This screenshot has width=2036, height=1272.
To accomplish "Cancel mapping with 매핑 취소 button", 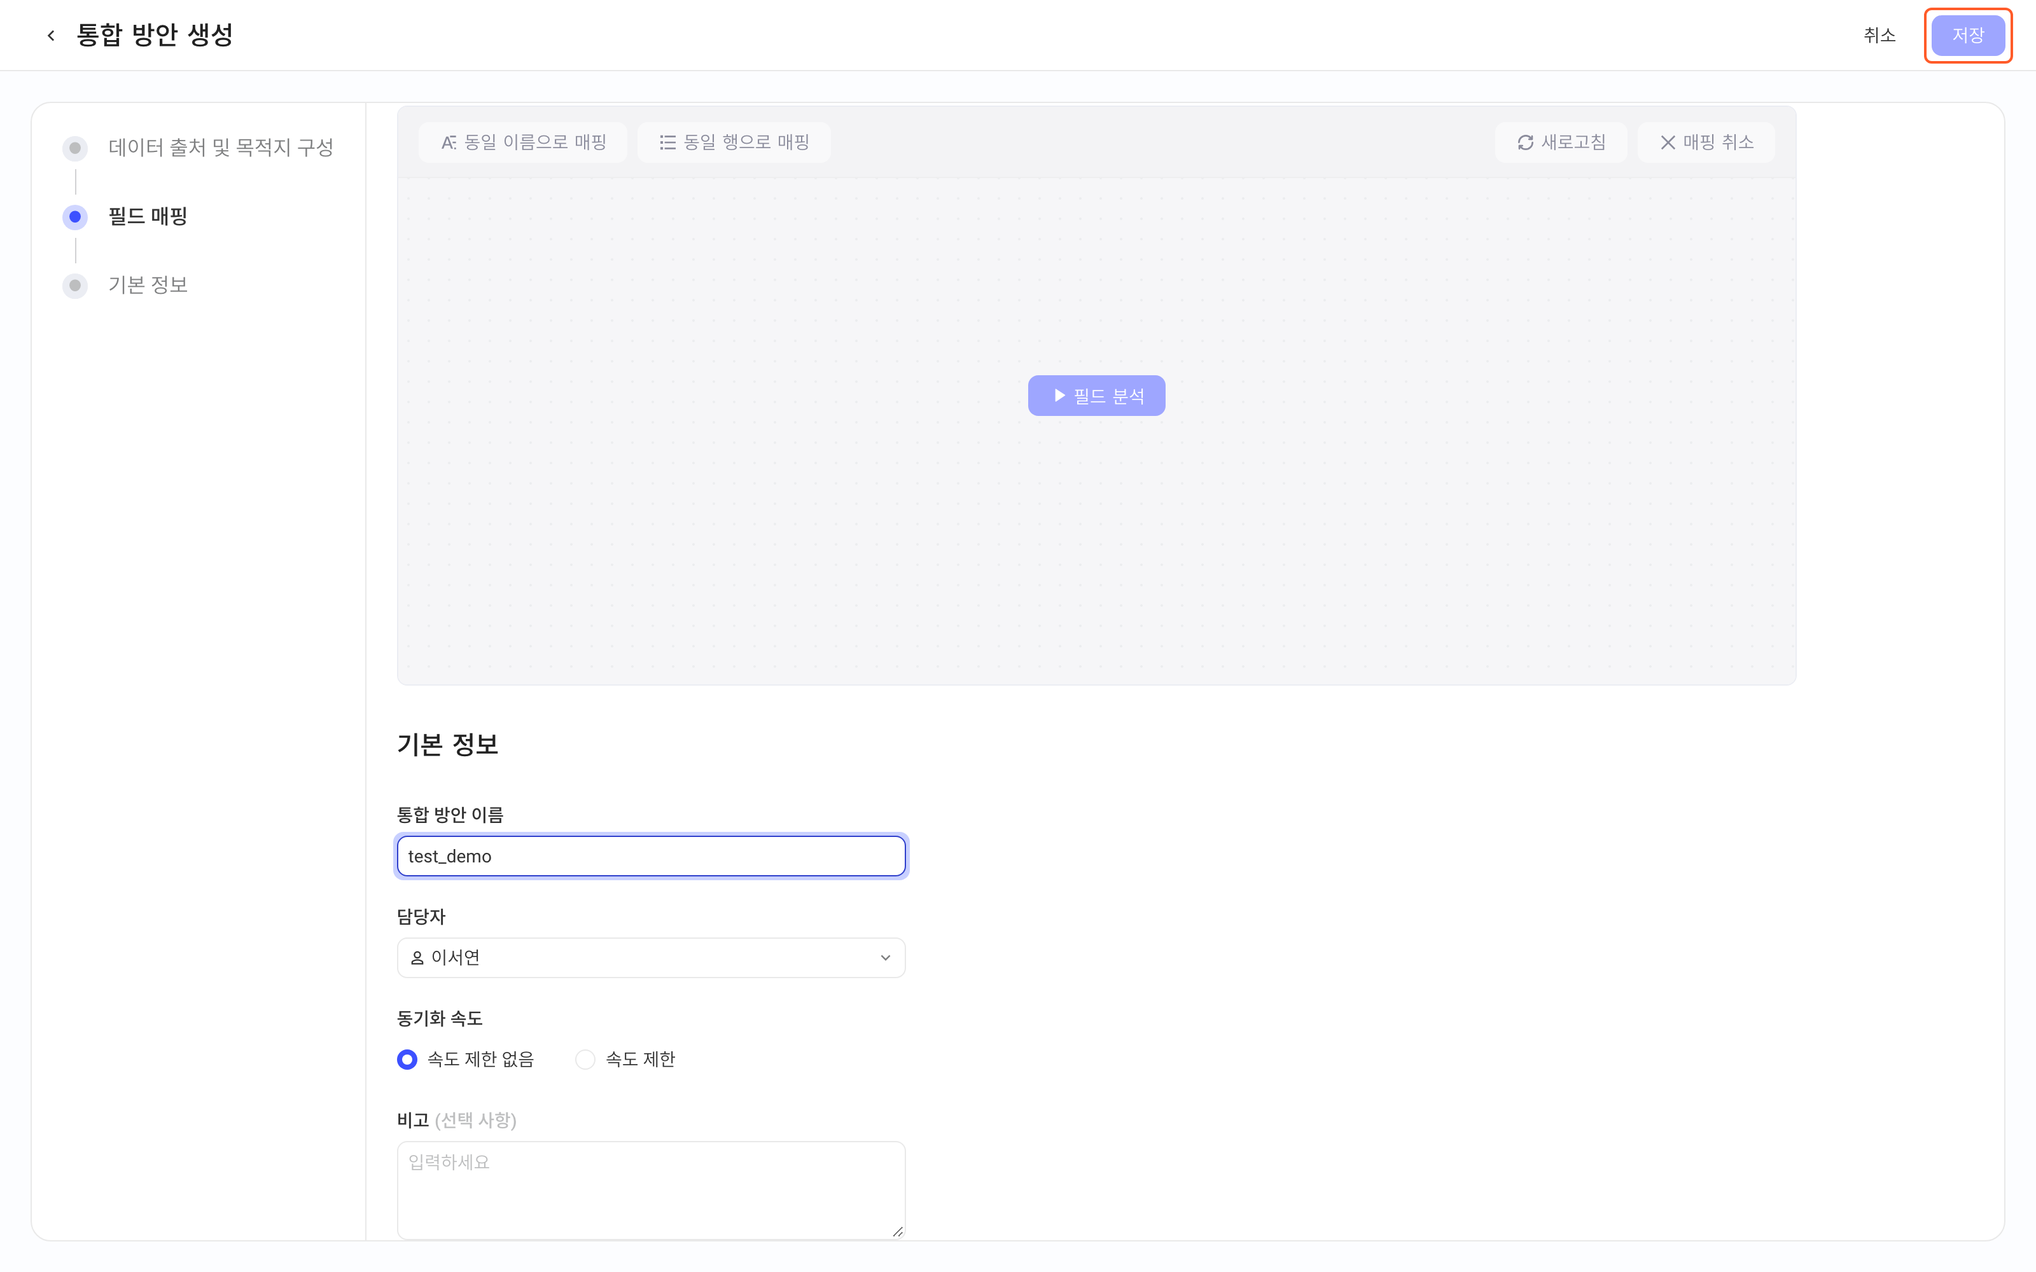I will 1706,142.
